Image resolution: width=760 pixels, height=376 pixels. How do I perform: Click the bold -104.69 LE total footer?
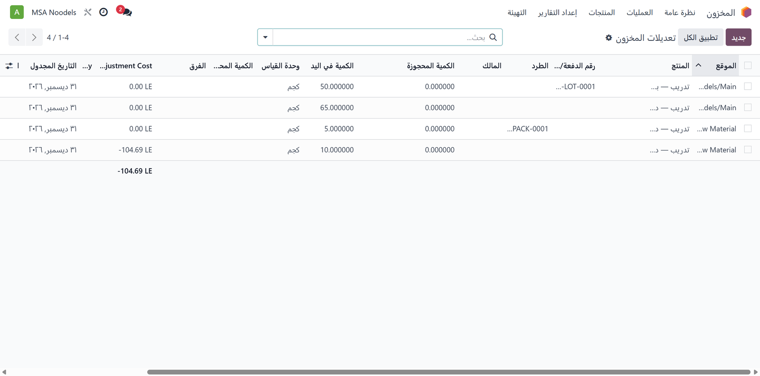pos(135,171)
